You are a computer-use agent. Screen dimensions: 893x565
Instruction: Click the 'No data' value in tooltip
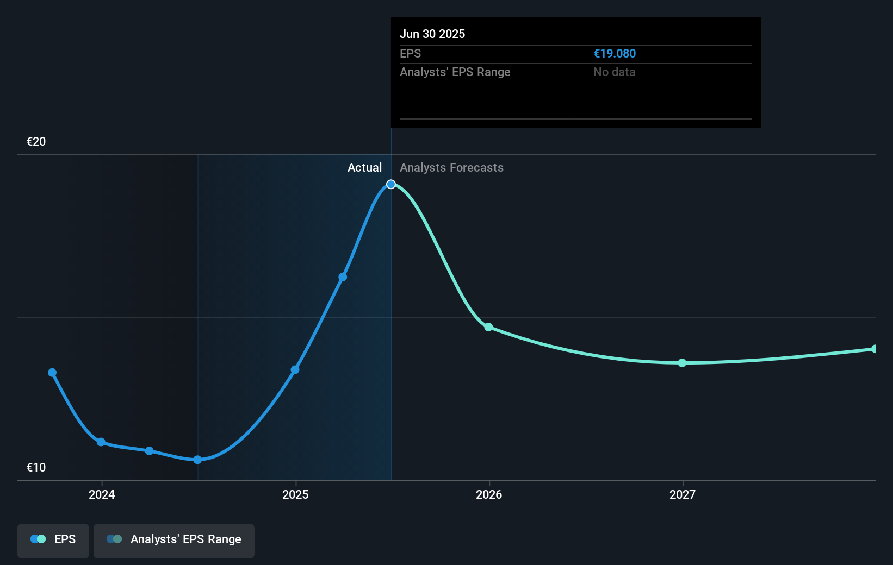[x=615, y=72]
